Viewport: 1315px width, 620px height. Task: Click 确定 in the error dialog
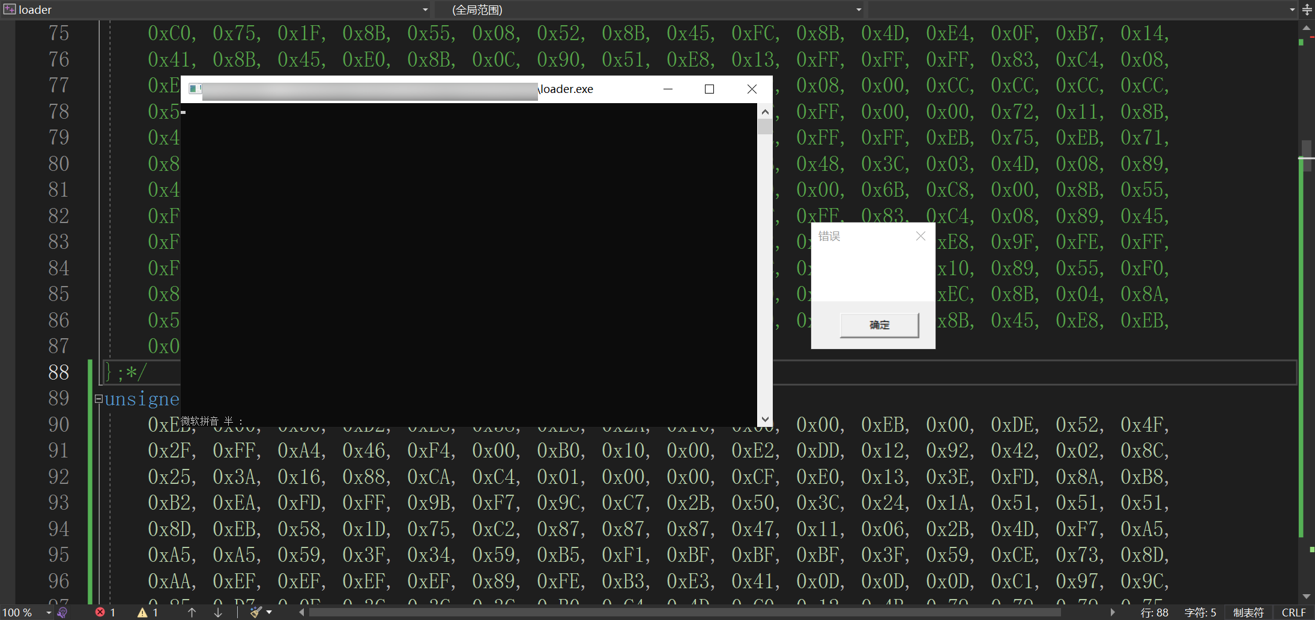click(879, 324)
